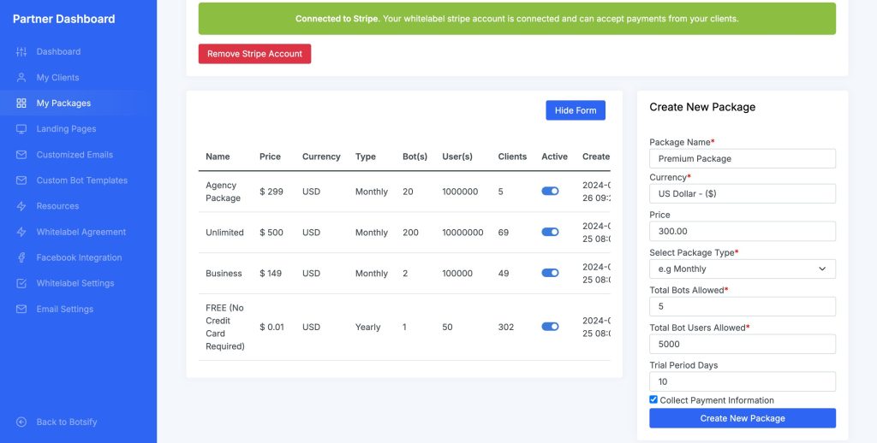Image resolution: width=877 pixels, height=443 pixels.
Task: Click the $ 149 price cell
Action: pyautogui.click(x=271, y=273)
